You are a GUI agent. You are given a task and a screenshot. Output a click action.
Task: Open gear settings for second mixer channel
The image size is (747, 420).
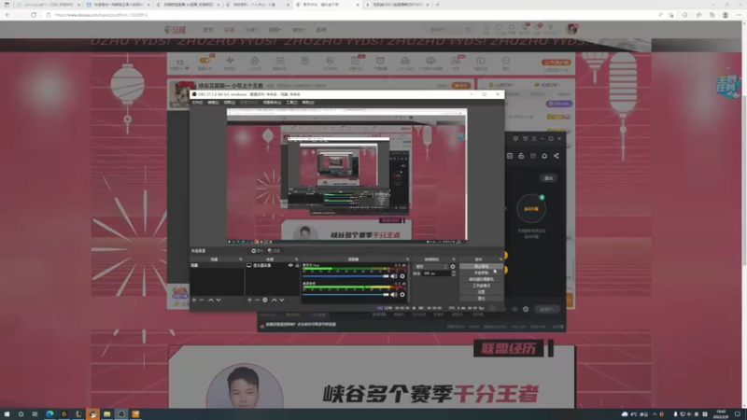(x=402, y=295)
